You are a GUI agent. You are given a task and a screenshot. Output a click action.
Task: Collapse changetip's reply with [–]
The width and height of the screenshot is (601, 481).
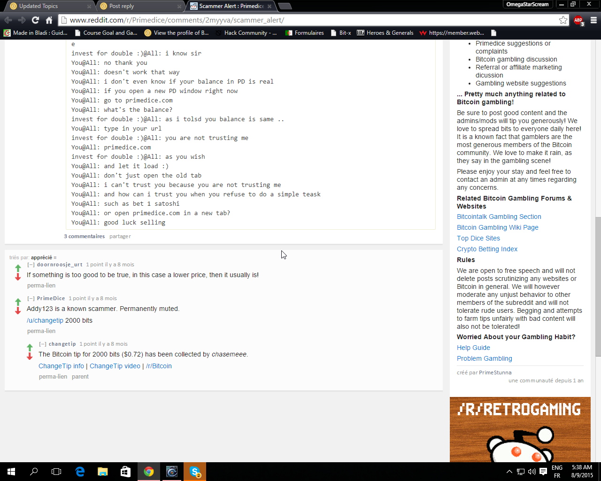point(42,344)
